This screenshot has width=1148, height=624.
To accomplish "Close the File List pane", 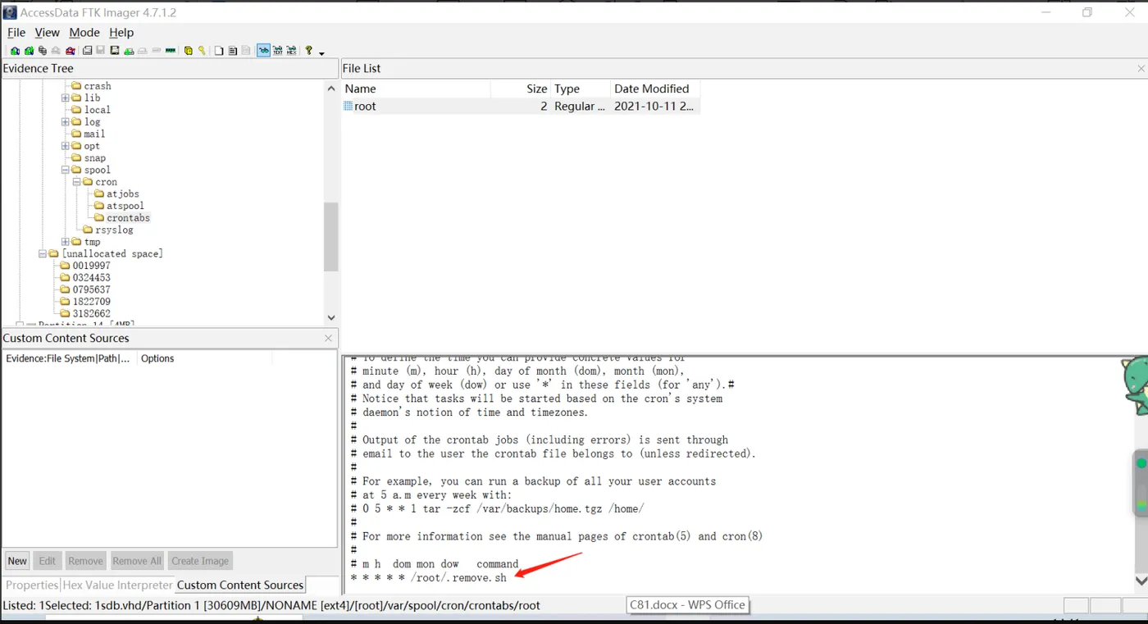I will [x=1141, y=69].
